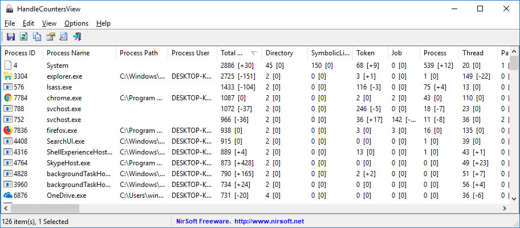Image resolution: width=520 pixels, height=228 pixels.
Task: Click the vertical scrollbar down arrow
Action: tap(515, 197)
